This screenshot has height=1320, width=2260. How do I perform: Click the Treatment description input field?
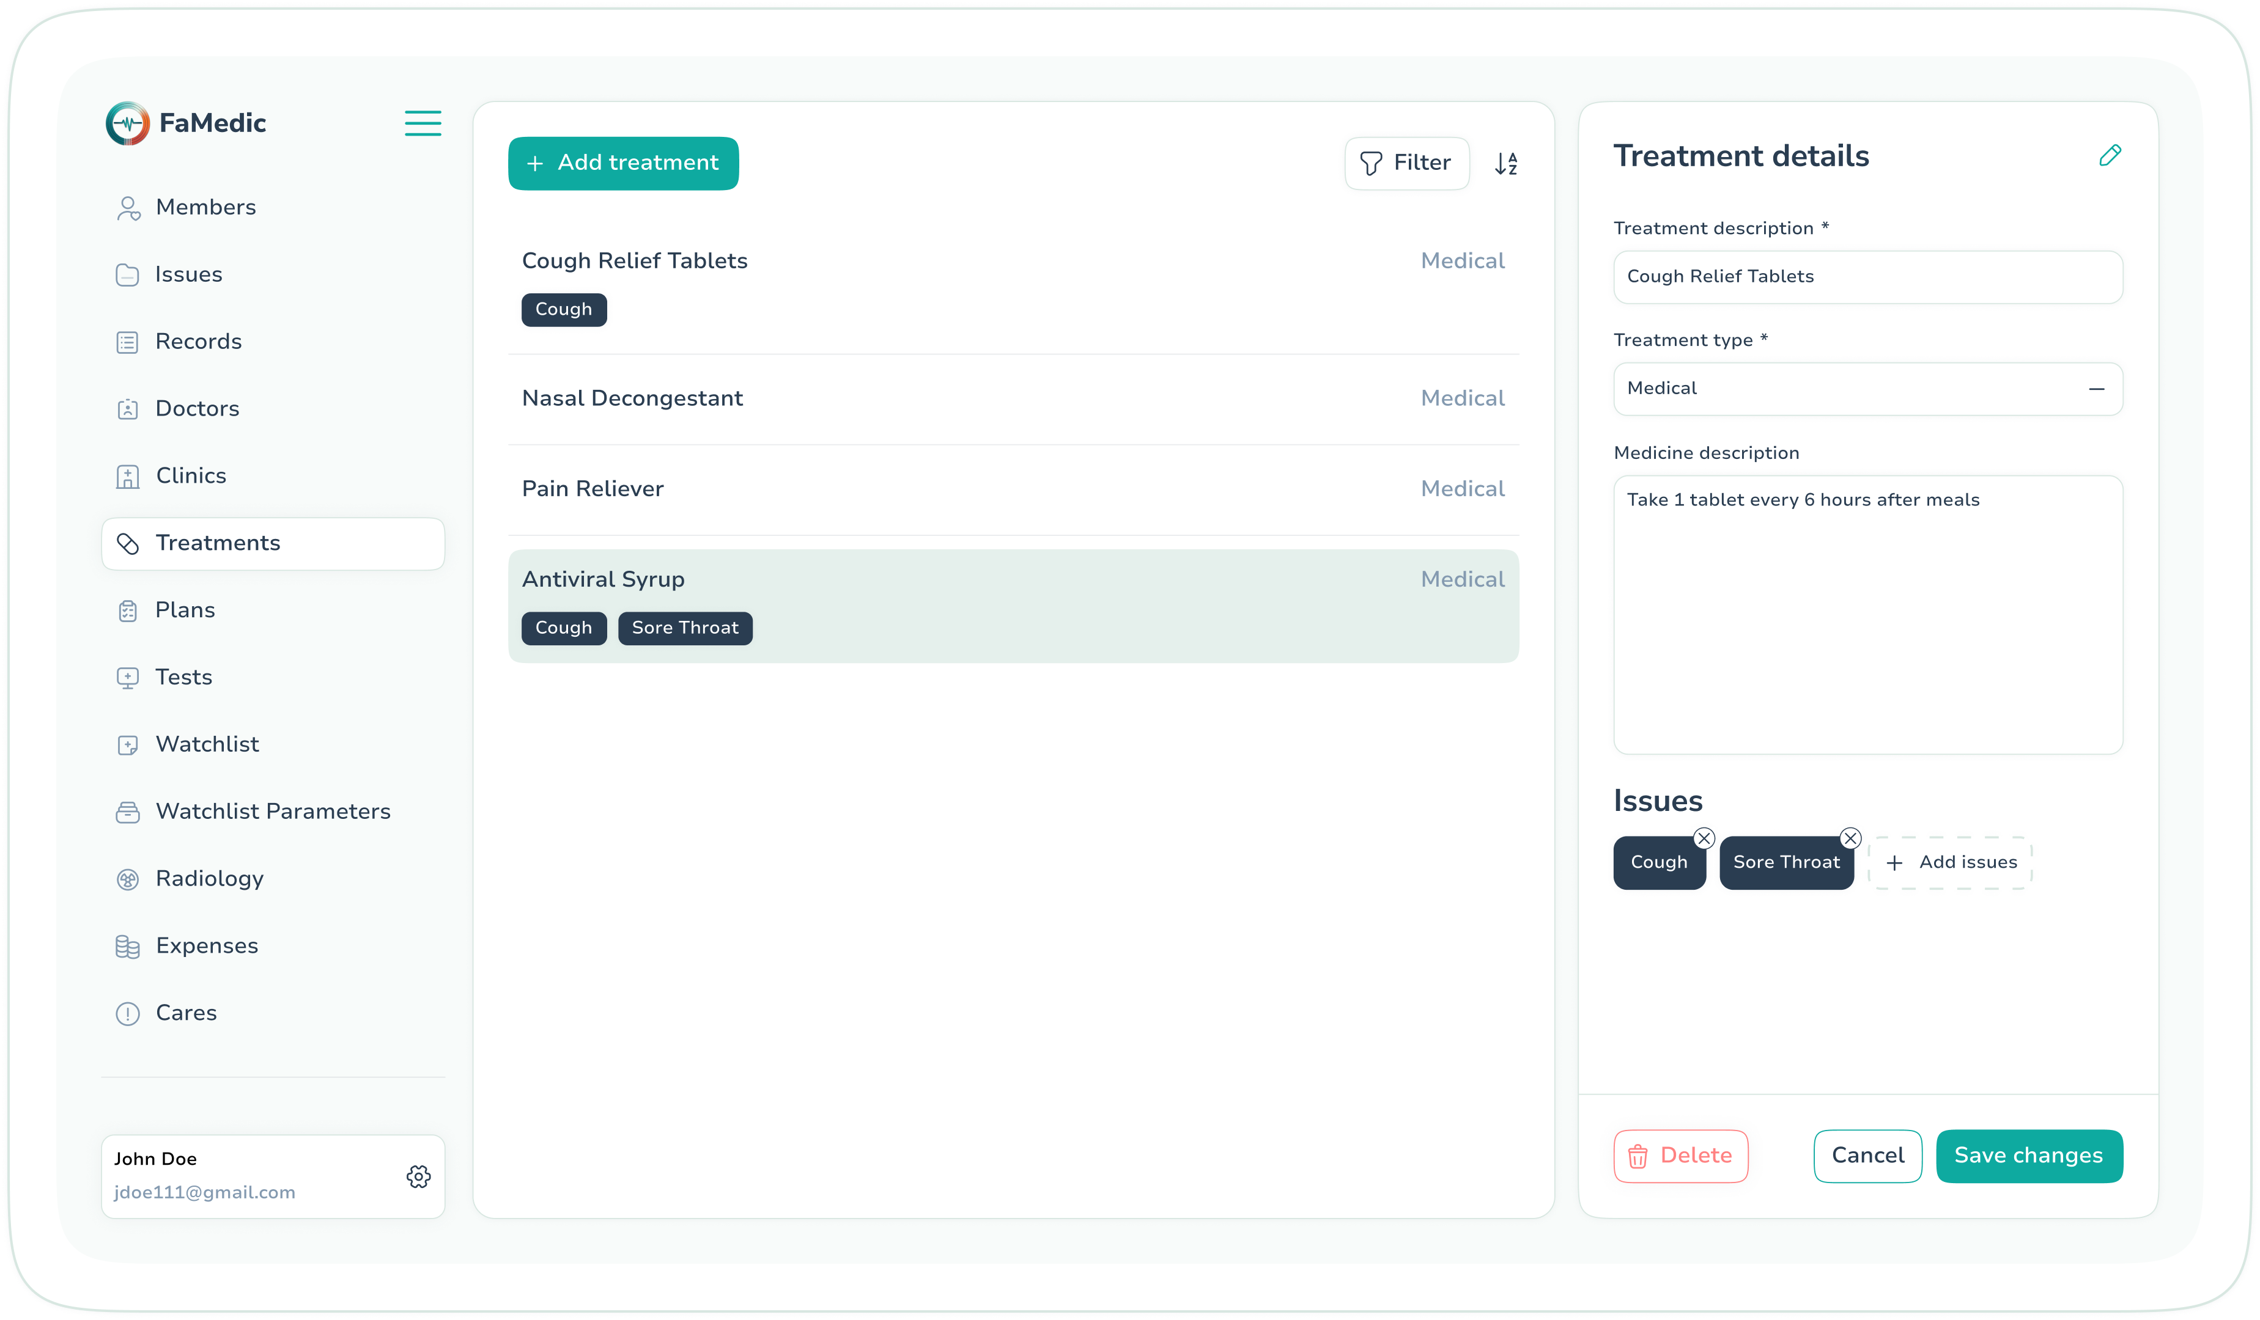[x=1867, y=277]
